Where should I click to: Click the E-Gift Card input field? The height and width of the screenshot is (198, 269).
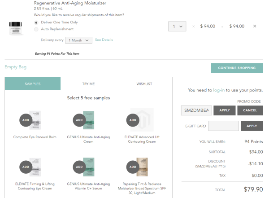[223, 126]
